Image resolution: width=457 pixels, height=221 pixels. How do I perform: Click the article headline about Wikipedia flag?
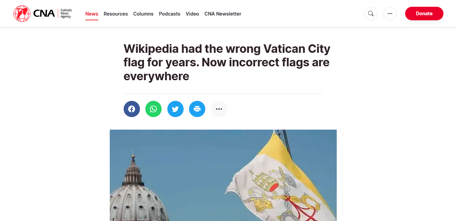coord(227,62)
